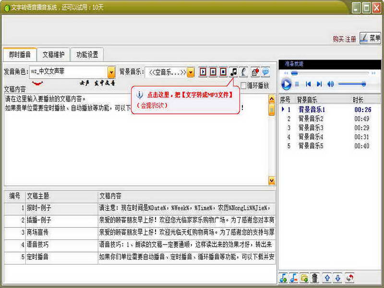Open the 功能设置 tab
Image resolution: width=384 pixels, height=288 pixels.
click(x=87, y=54)
